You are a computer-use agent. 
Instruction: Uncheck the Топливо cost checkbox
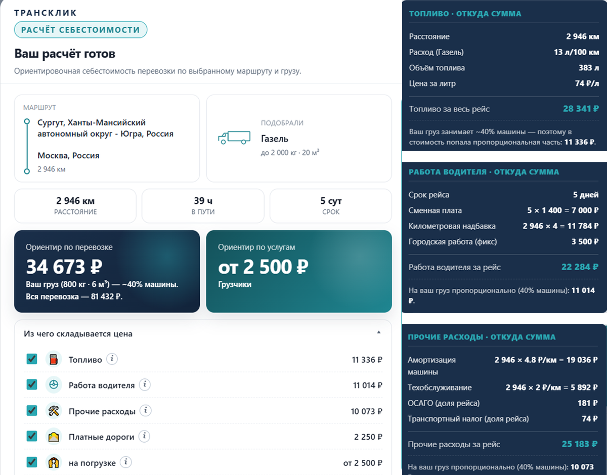[32, 359]
